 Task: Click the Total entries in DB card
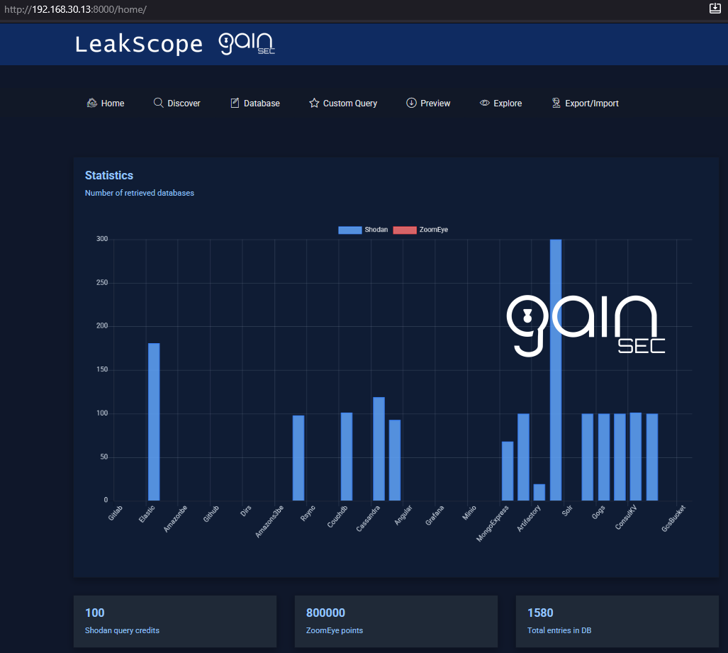617,621
